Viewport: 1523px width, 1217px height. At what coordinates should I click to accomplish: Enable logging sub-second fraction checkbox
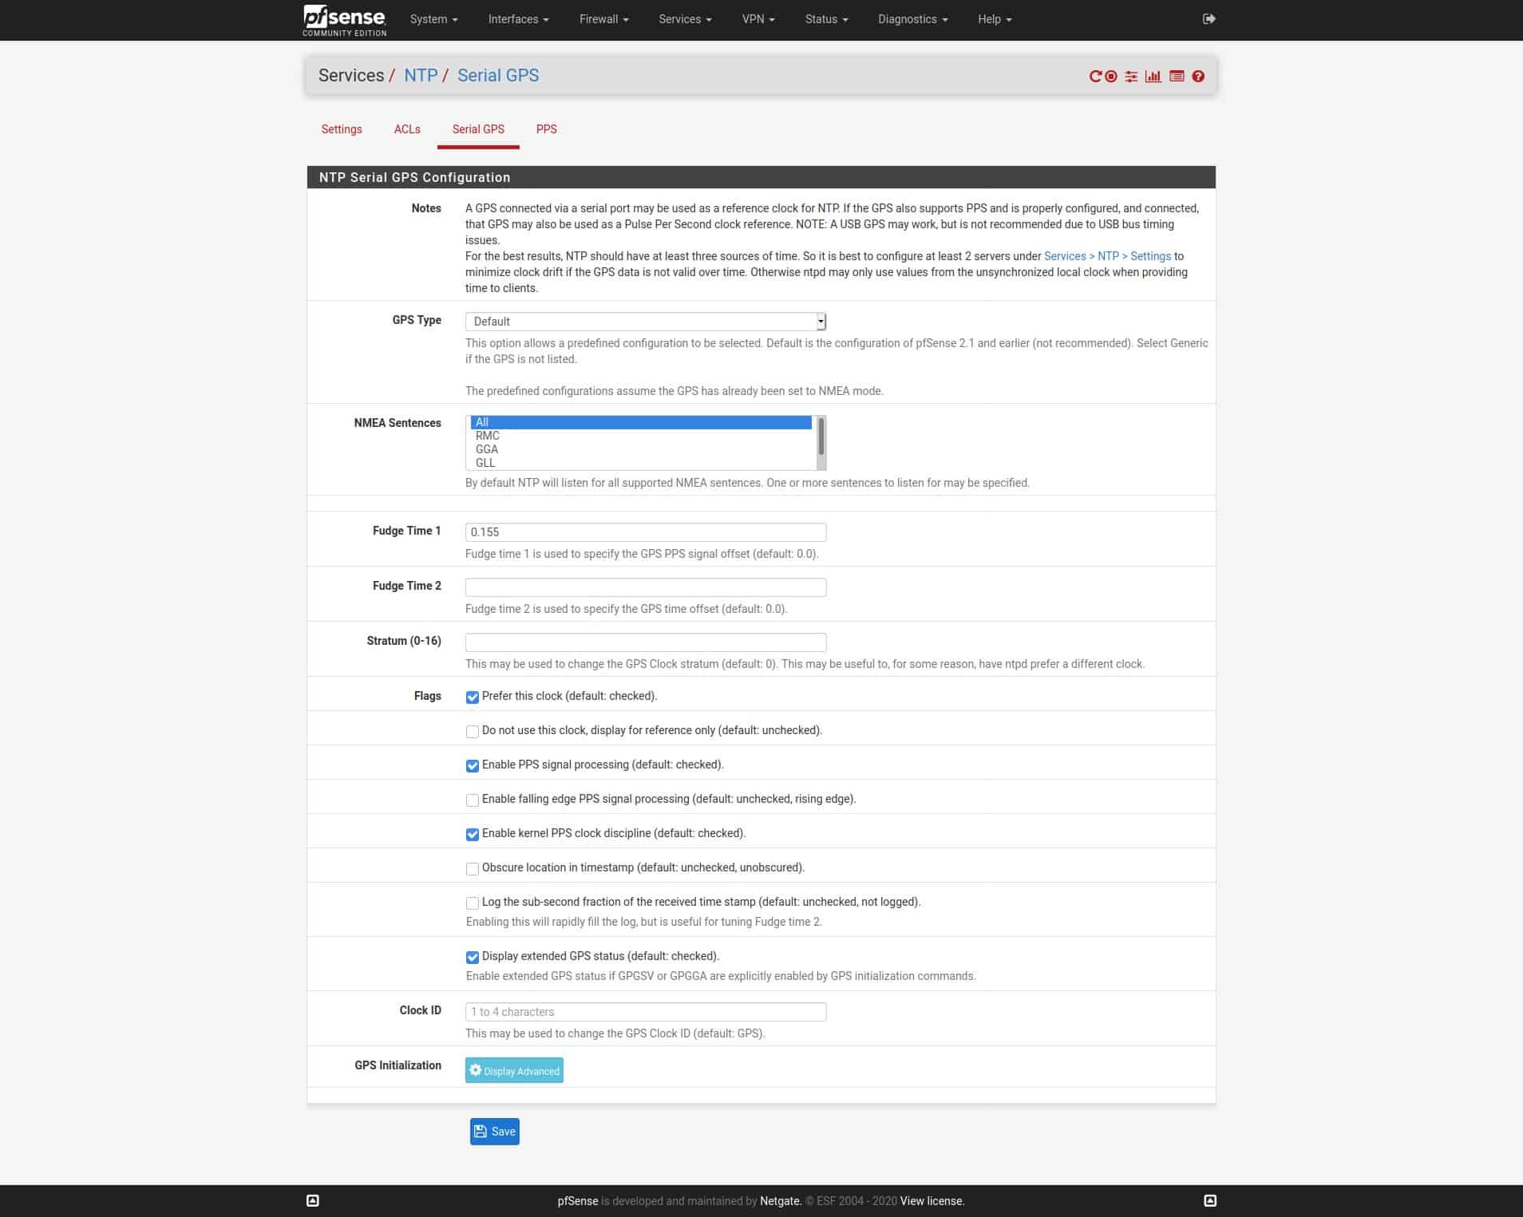tap(473, 903)
